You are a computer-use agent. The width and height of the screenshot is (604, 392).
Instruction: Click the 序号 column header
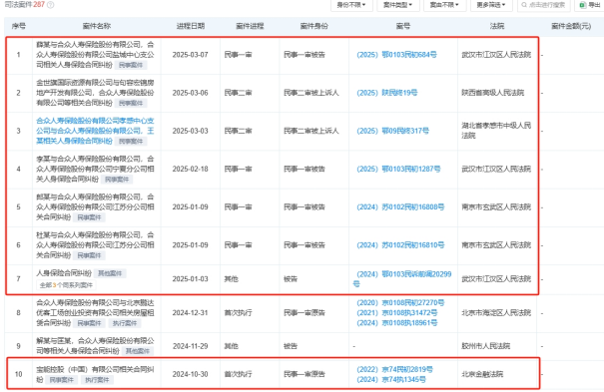[19, 26]
